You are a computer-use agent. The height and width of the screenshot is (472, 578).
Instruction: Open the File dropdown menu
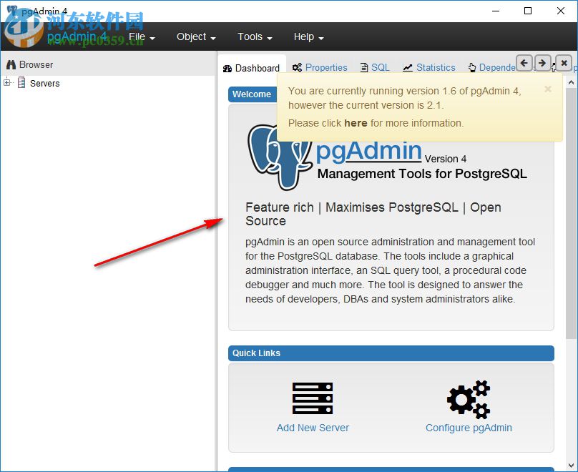pos(139,36)
